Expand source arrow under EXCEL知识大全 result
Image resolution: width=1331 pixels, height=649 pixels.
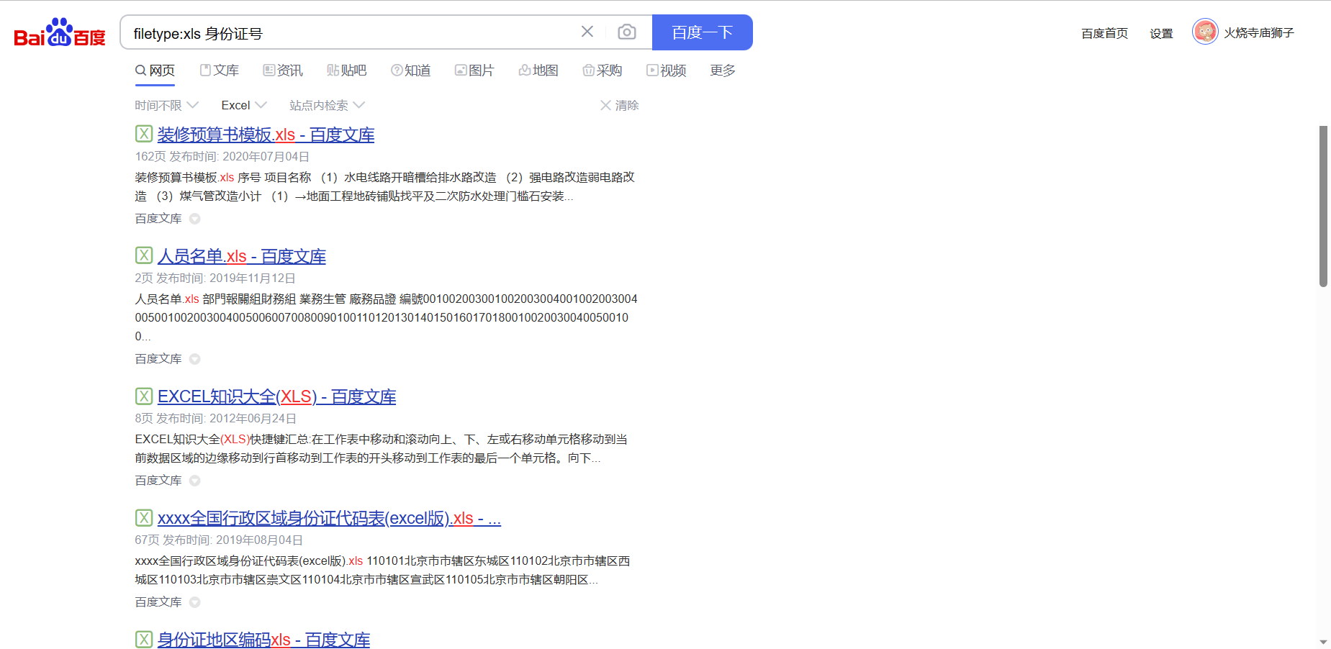coord(194,481)
